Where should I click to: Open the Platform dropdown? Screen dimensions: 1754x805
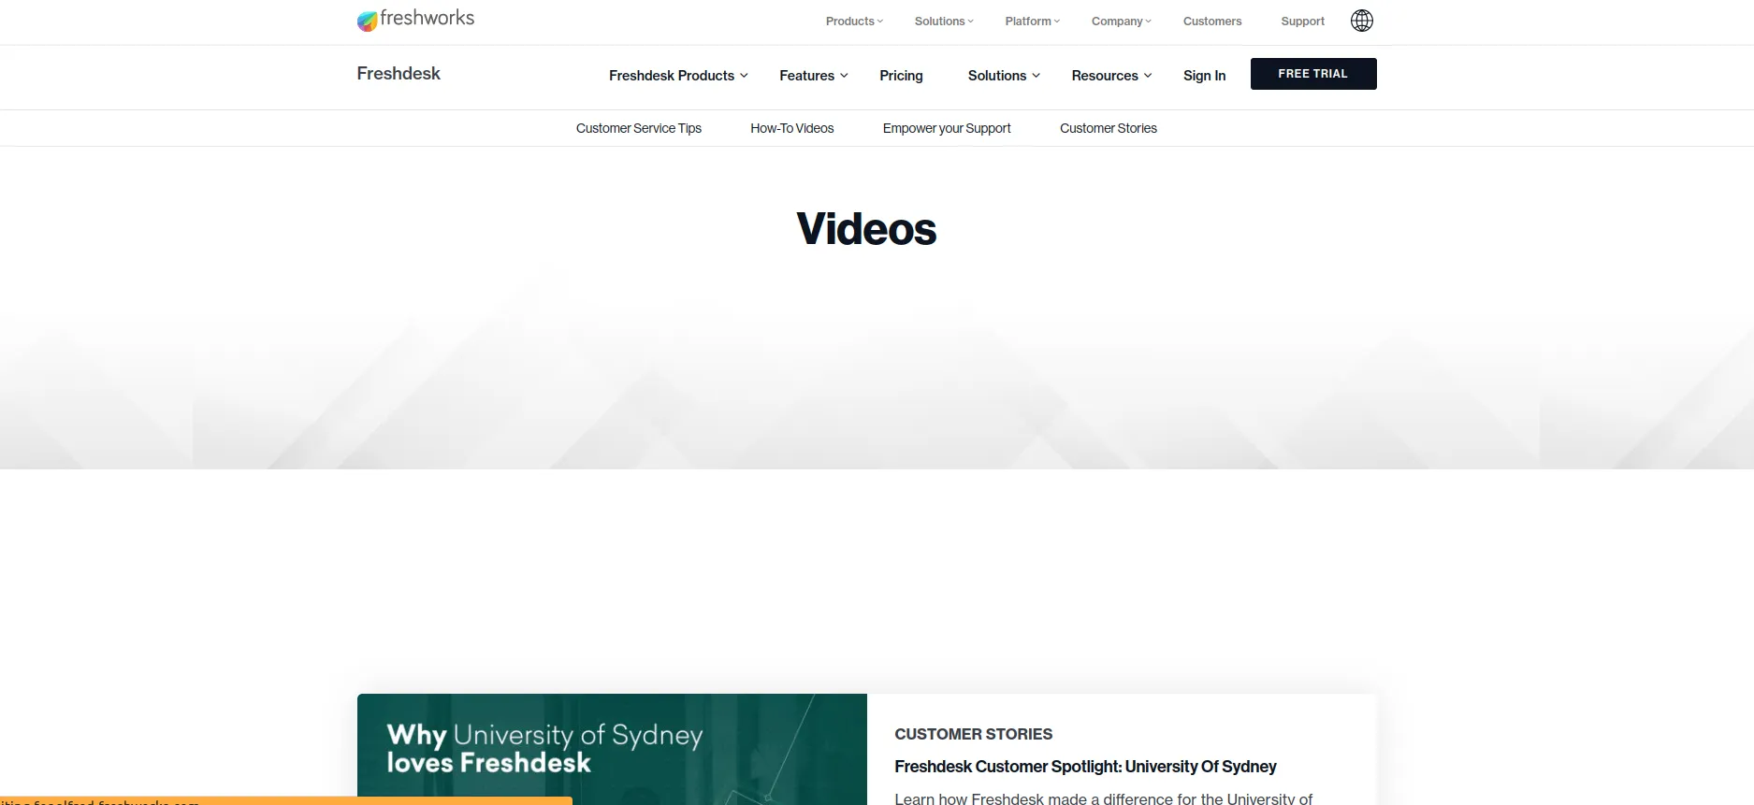click(1033, 22)
